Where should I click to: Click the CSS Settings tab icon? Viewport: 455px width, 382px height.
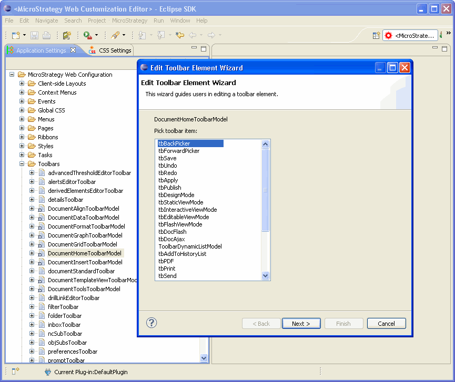tap(92, 50)
